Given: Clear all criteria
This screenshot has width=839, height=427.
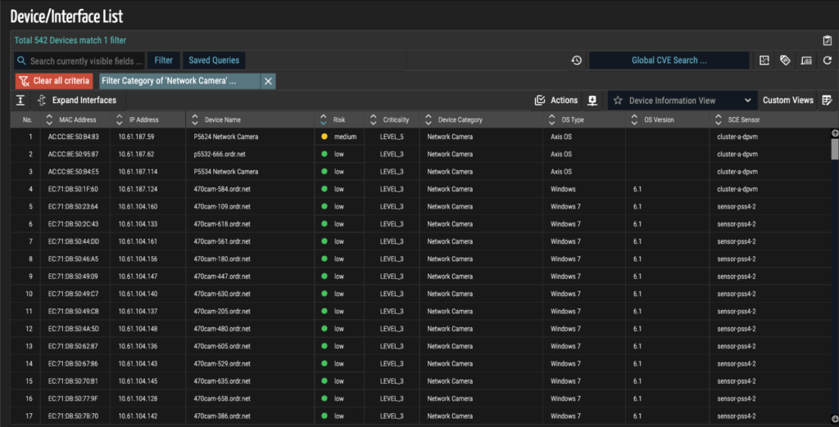Looking at the screenshot, I should 53,81.
